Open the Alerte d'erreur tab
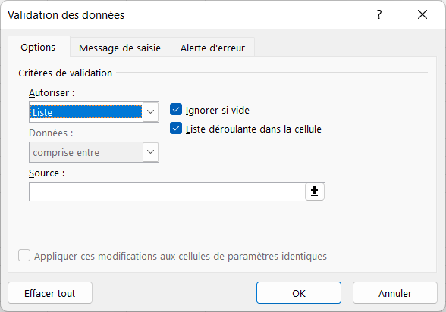The width and height of the screenshot is (446, 312). pos(212,48)
